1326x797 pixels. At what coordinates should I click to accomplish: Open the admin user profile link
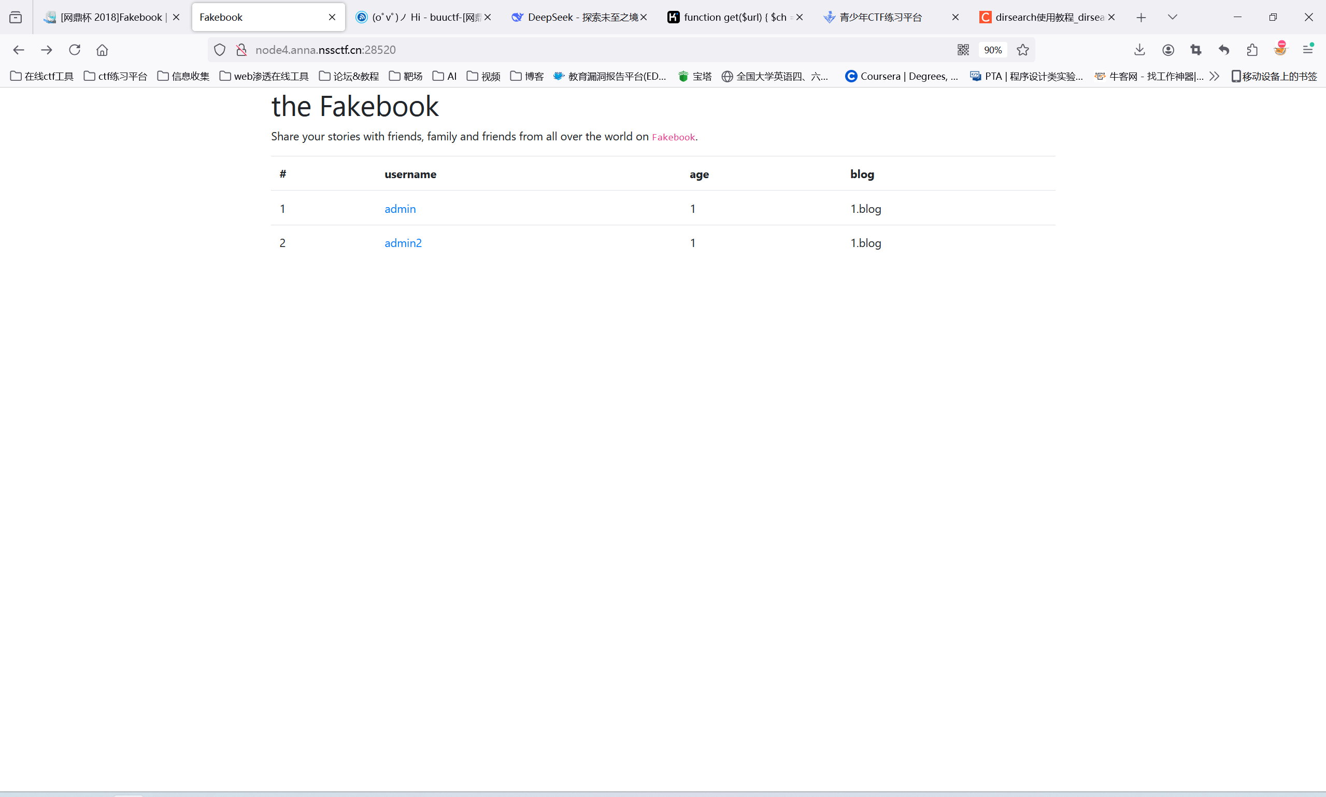click(400, 209)
